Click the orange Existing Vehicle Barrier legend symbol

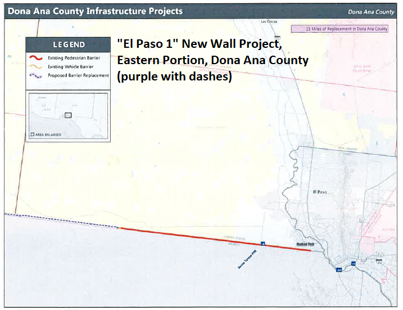(35, 66)
